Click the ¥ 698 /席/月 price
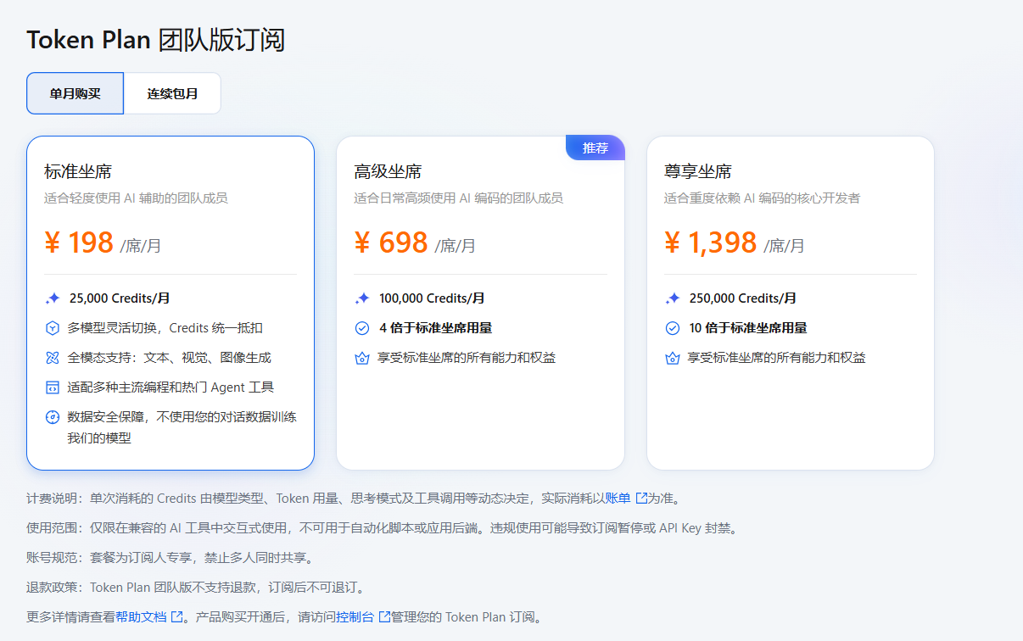 pyautogui.click(x=415, y=243)
